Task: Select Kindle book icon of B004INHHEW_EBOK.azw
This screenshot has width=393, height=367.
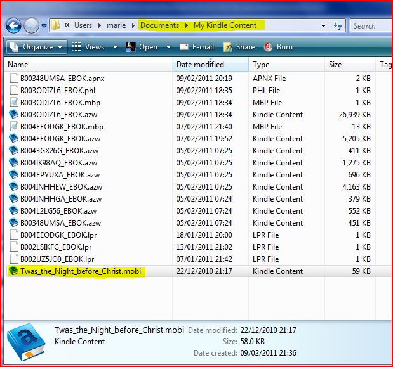Action: 13,186
